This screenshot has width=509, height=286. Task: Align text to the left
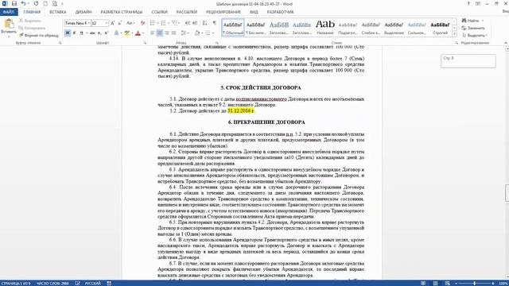153,33
